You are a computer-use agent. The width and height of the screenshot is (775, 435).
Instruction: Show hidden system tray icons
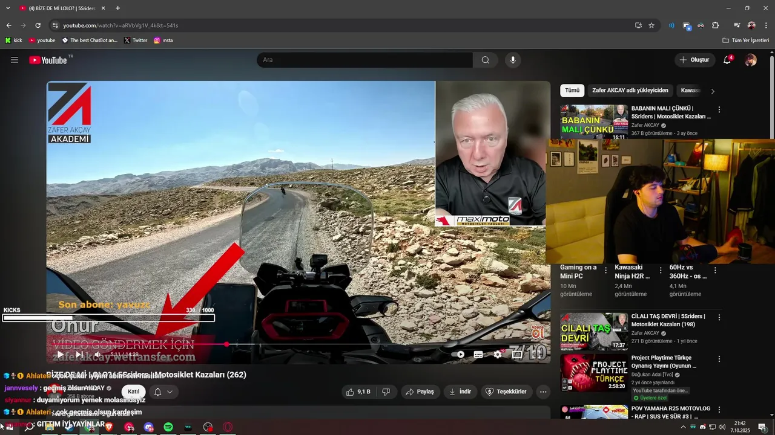(684, 427)
